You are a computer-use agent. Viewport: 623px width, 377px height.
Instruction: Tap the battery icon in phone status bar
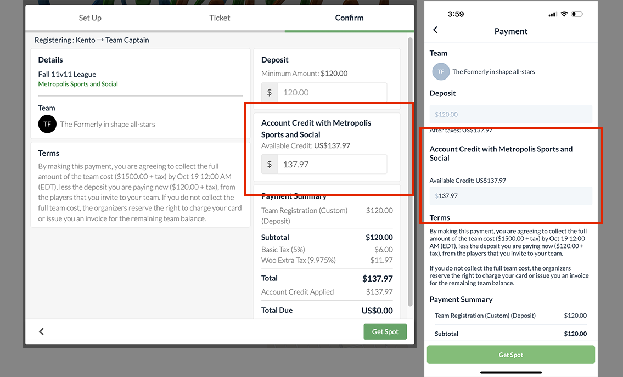click(x=577, y=14)
